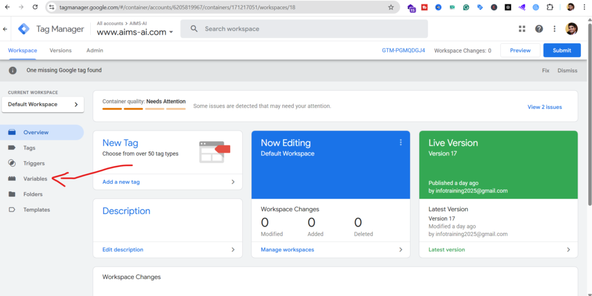This screenshot has height=296, width=592.
Task: Expand the Default Workspace selector
Action: pos(43,105)
